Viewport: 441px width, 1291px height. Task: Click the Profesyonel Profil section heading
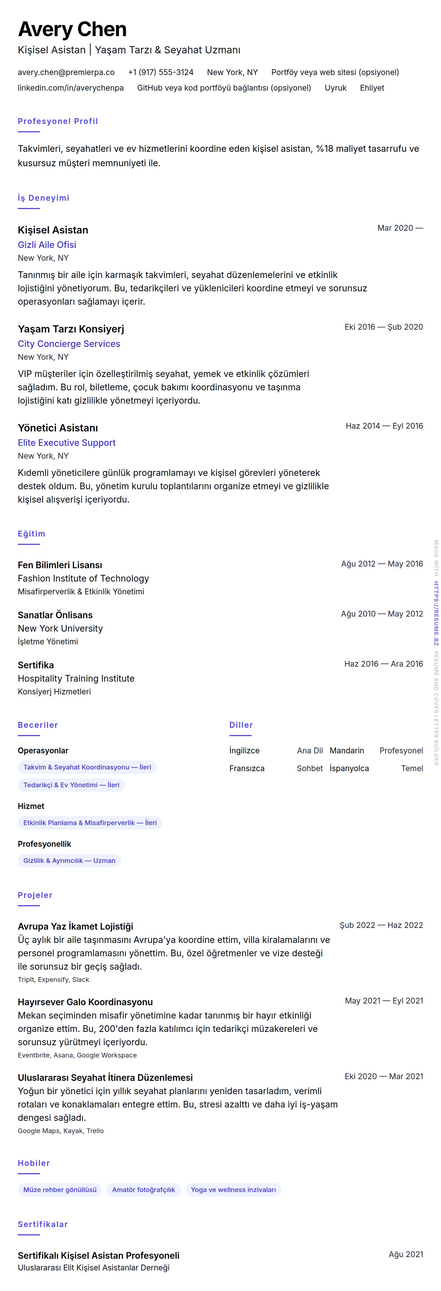click(x=57, y=121)
